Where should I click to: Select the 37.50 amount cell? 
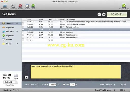(62, 32)
